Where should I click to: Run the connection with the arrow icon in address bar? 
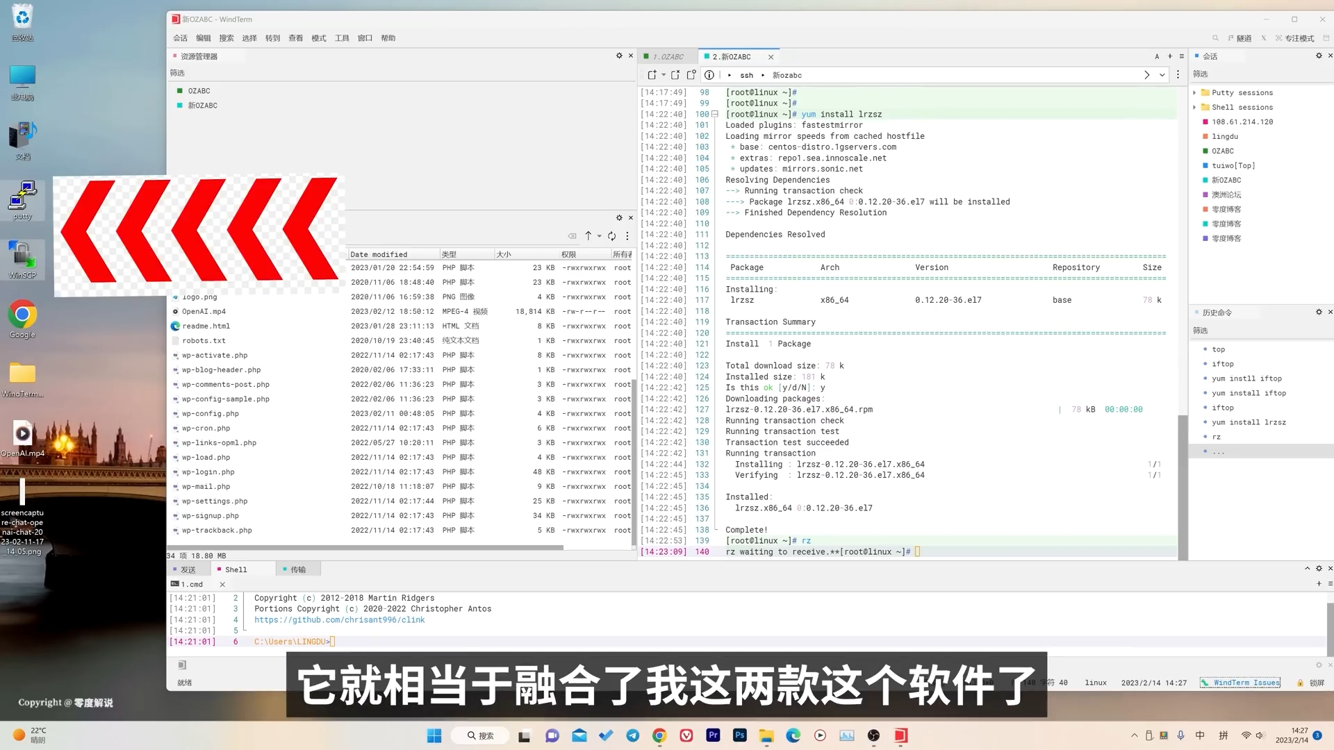point(1147,75)
